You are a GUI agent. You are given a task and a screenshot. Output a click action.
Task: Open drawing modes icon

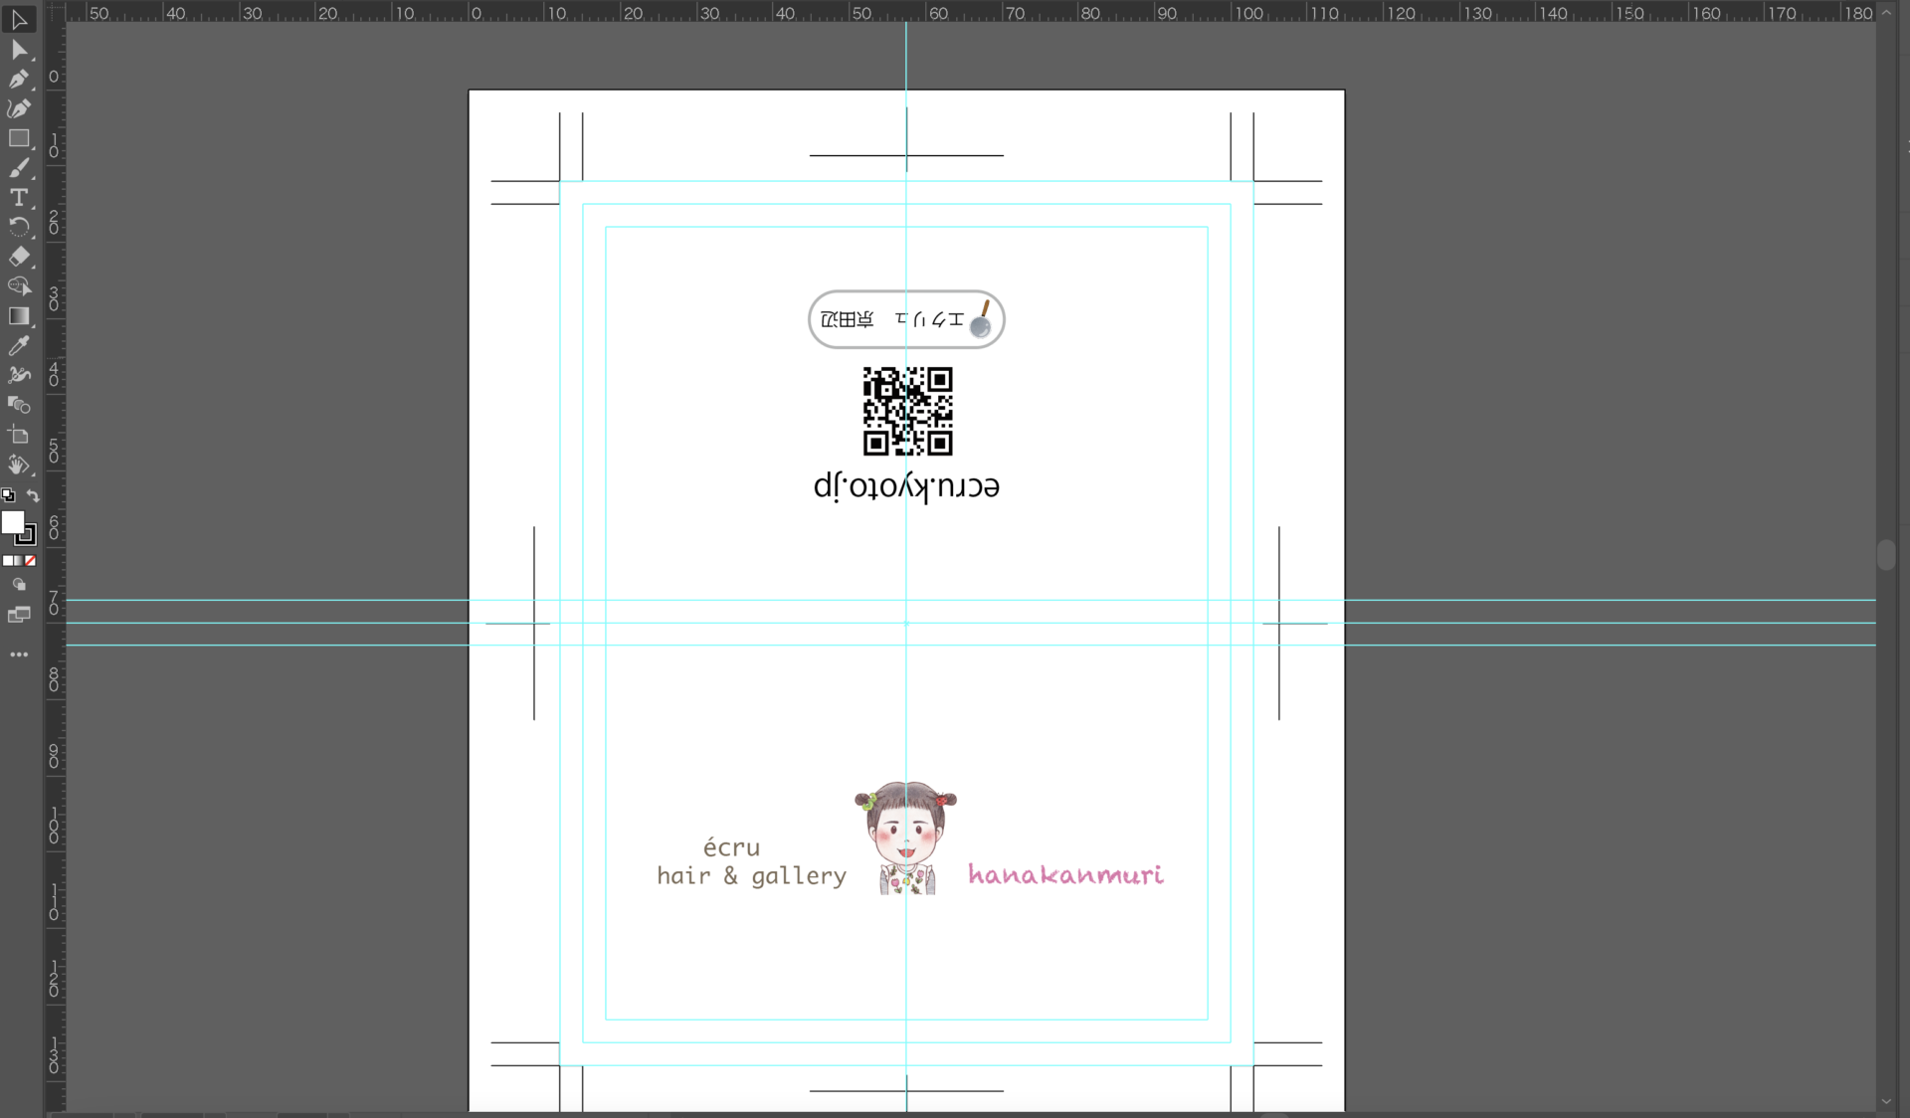19,585
